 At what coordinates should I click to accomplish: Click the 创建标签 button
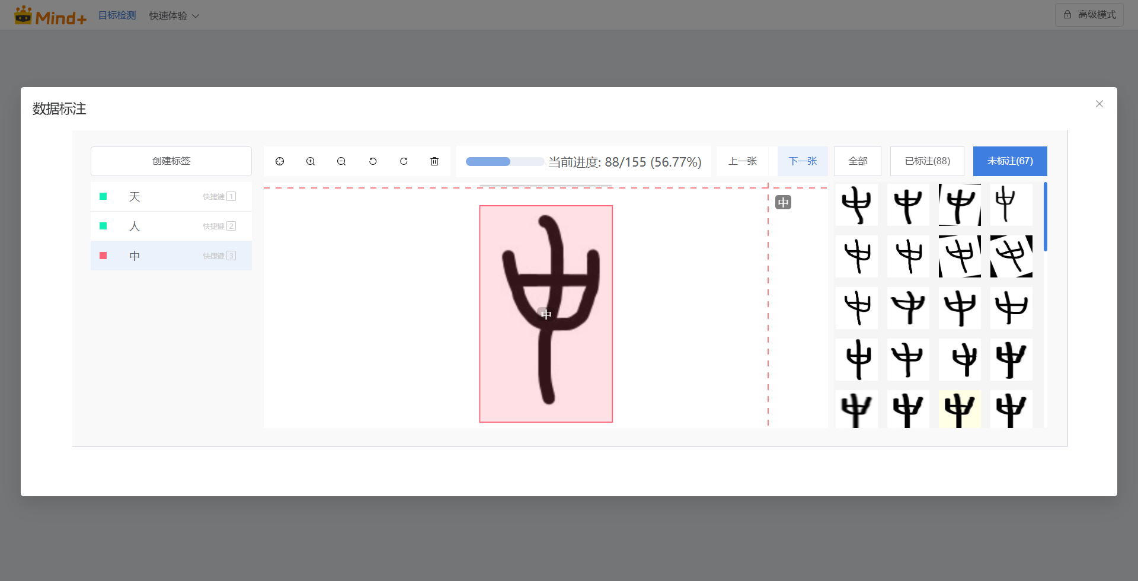click(171, 161)
